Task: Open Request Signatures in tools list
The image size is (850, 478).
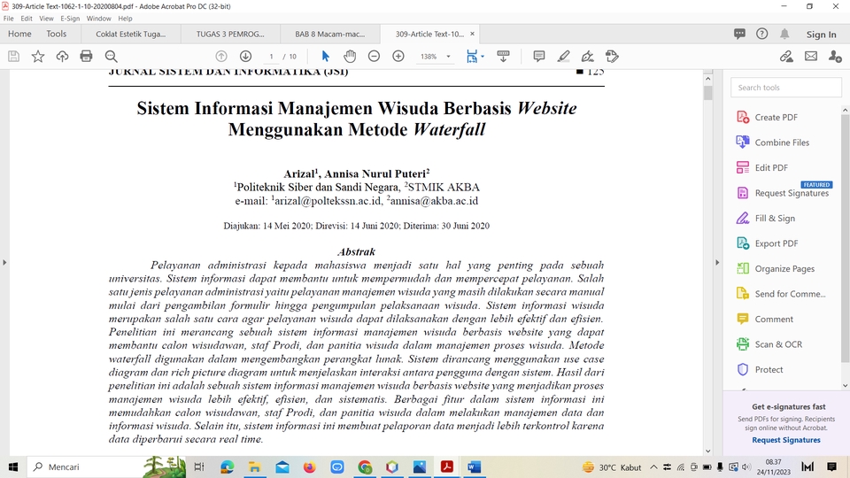Action: click(783, 193)
